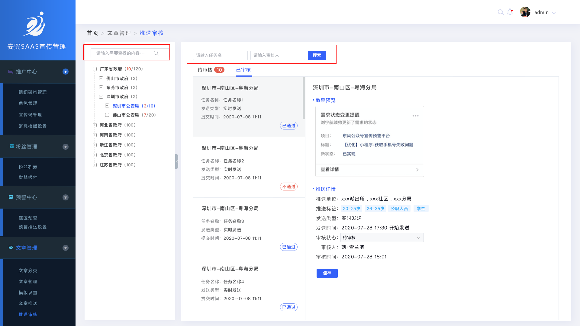Click the 预警中心 sidebar icon
Image resolution: width=580 pixels, height=326 pixels.
pyautogui.click(x=11, y=197)
